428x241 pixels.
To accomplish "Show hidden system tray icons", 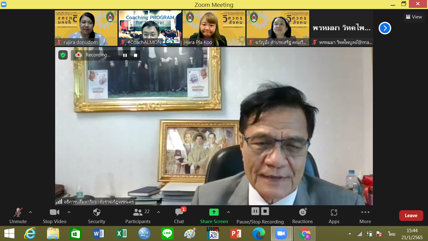I will pos(350,234).
